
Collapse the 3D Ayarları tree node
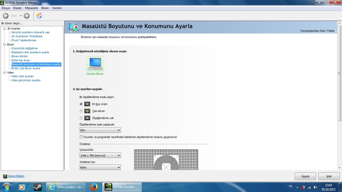pyautogui.click(x=4, y=28)
